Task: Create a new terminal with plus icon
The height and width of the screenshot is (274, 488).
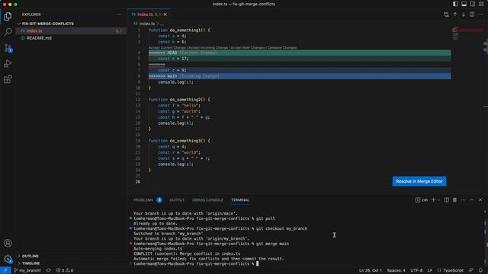Action: pyautogui.click(x=433, y=200)
